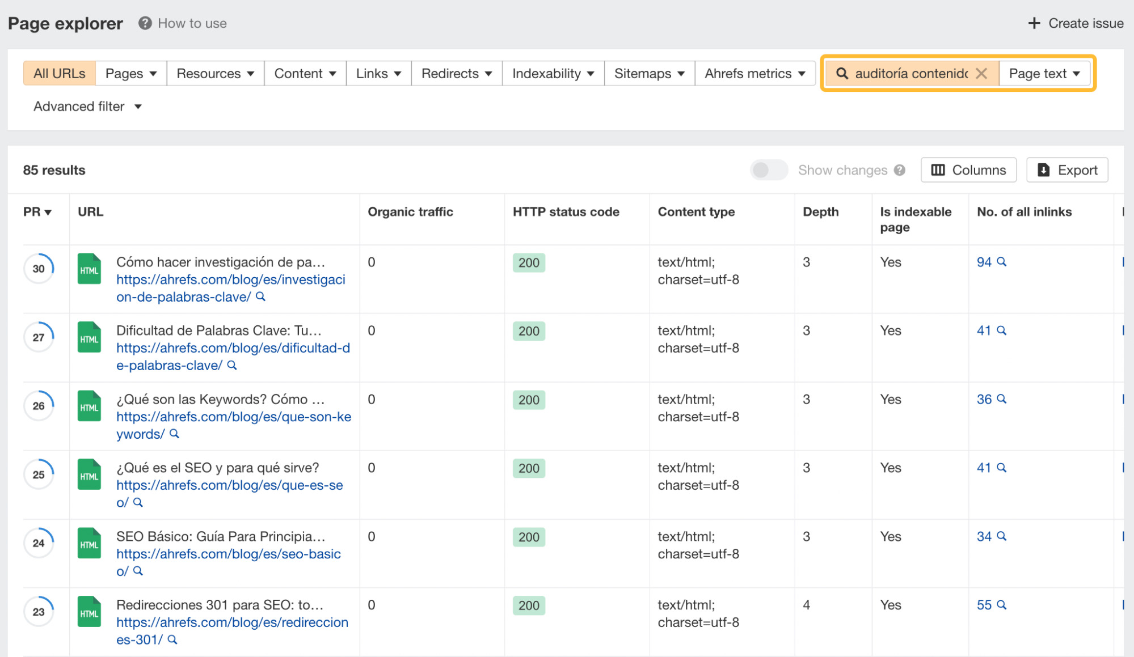Click the How to use help icon
This screenshot has width=1134, height=657.
[x=145, y=23]
